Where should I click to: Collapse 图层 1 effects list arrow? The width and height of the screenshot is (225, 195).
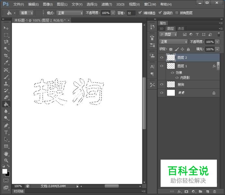[x=218, y=66]
